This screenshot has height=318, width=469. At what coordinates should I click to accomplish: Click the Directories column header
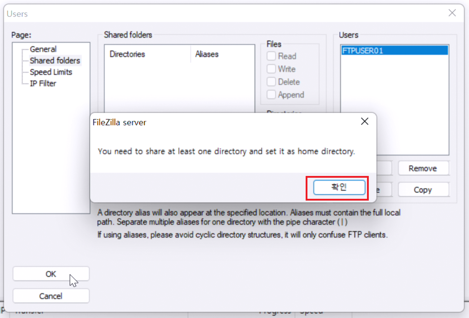point(148,54)
